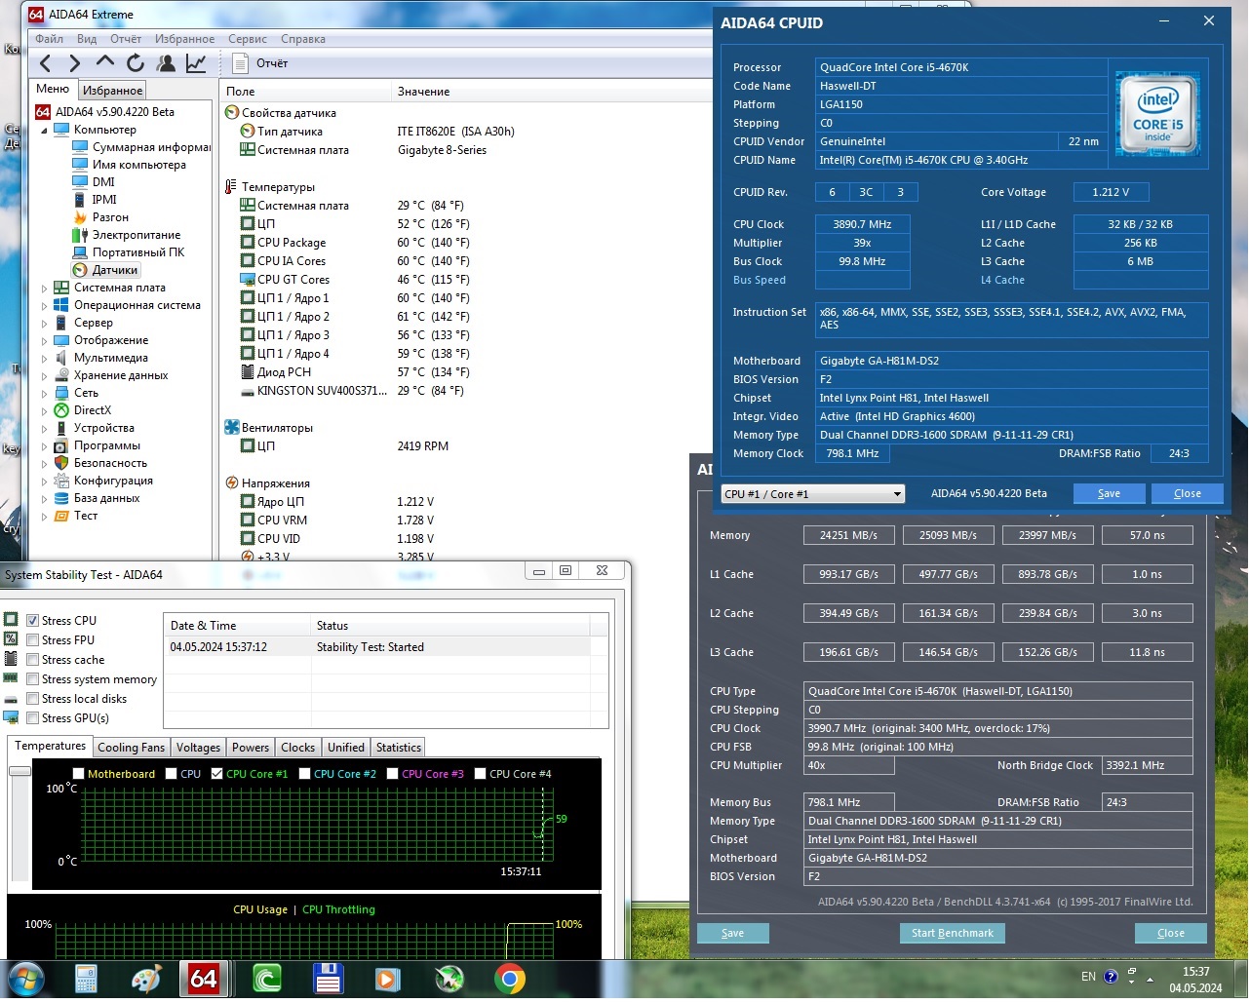1250x1003 pixels.
Task: Toggle the CPU Core #4 graph checkbox
Action: [x=480, y=774]
